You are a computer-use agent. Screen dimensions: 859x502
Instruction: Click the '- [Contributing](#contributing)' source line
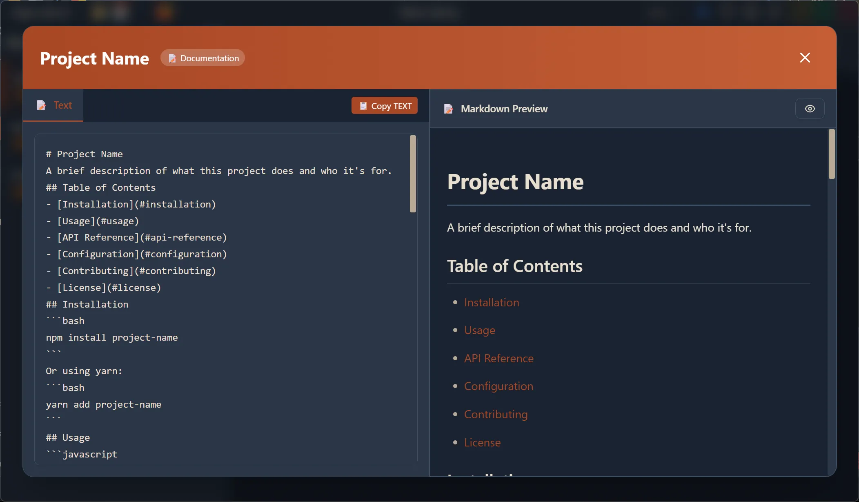pyautogui.click(x=131, y=271)
